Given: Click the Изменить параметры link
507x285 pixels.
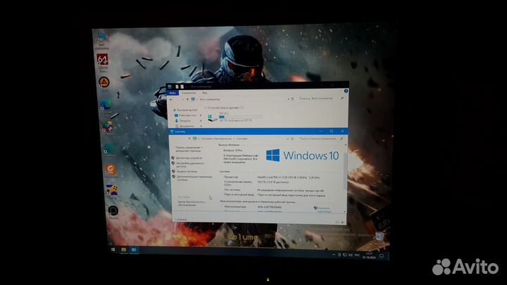Looking at the screenshot, I should [x=323, y=210].
